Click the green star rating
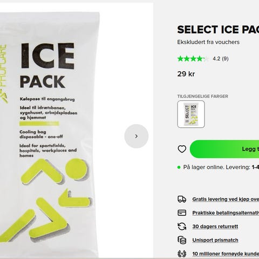This screenshot has height=259, width=259. (x=193, y=59)
